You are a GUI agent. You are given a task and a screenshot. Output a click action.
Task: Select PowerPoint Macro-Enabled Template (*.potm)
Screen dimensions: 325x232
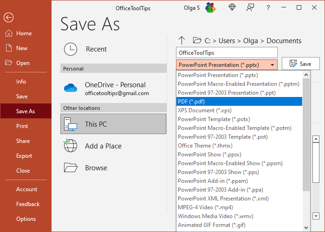click(239, 128)
